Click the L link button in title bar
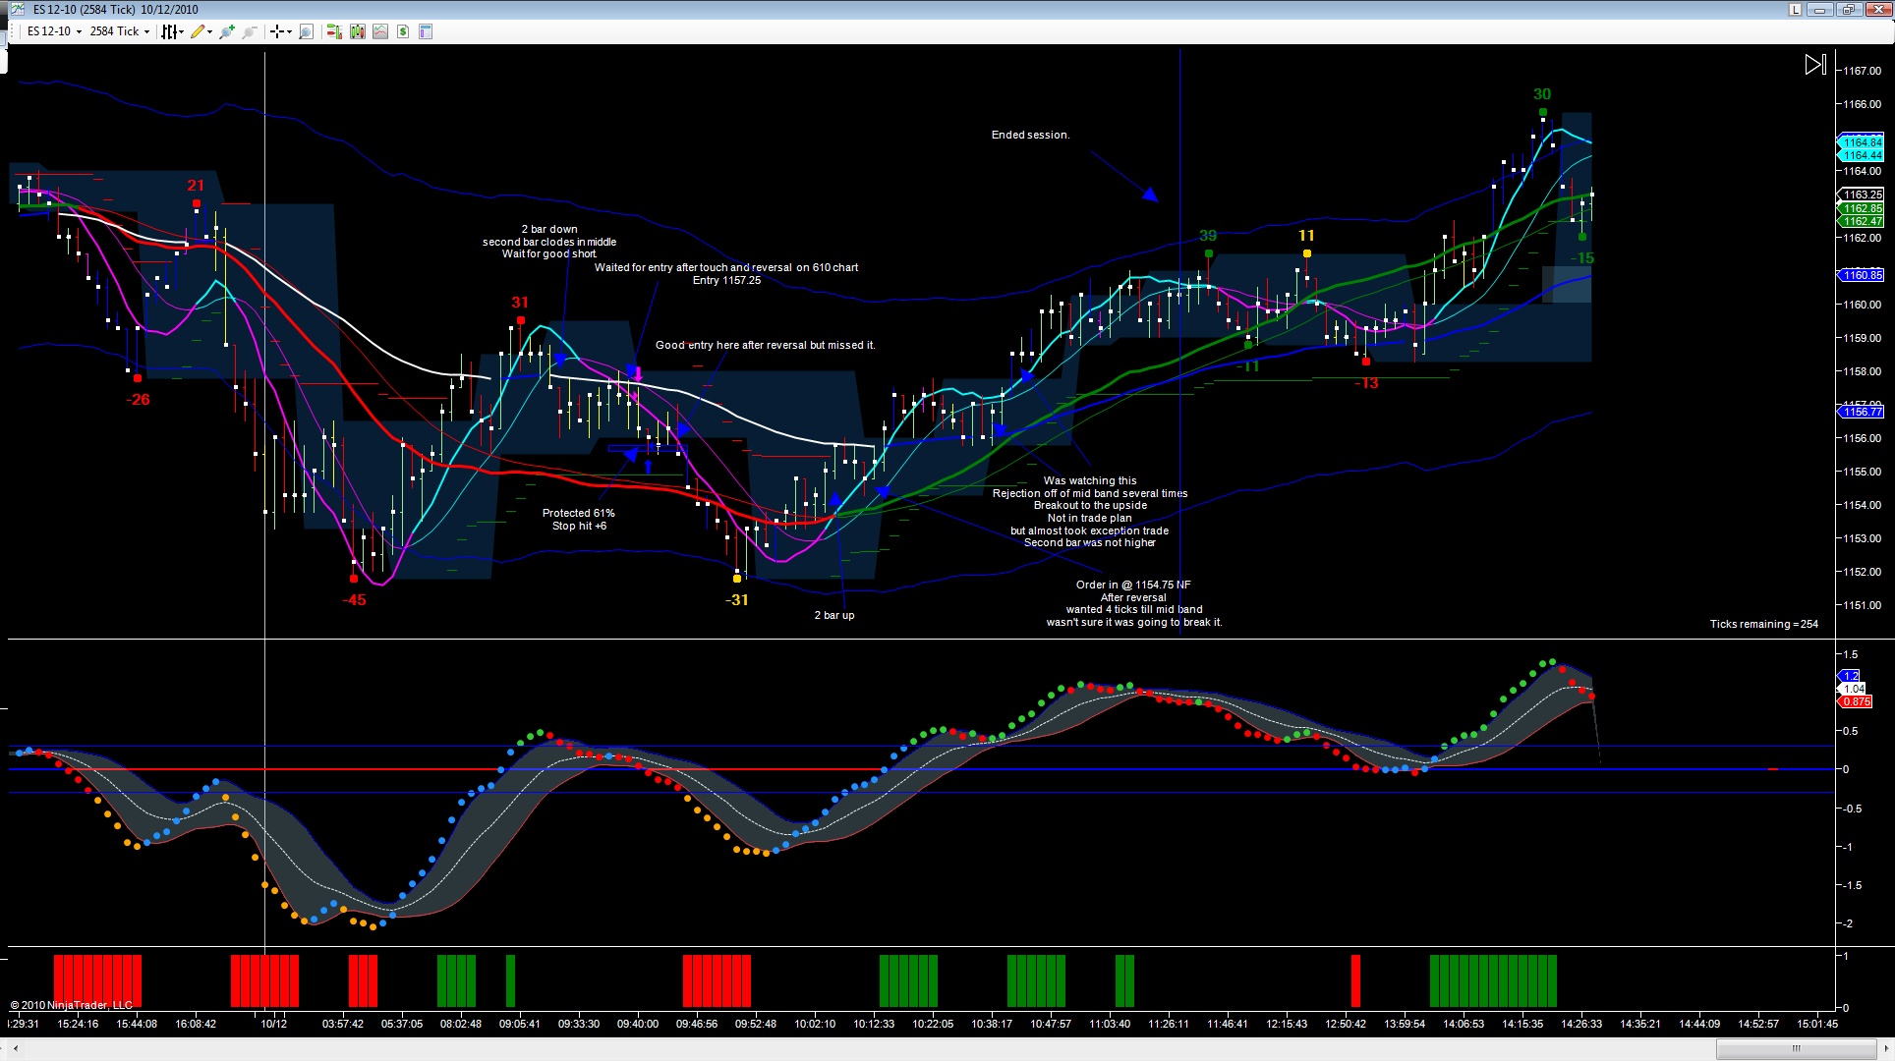The width and height of the screenshot is (1895, 1061). point(1795,10)
